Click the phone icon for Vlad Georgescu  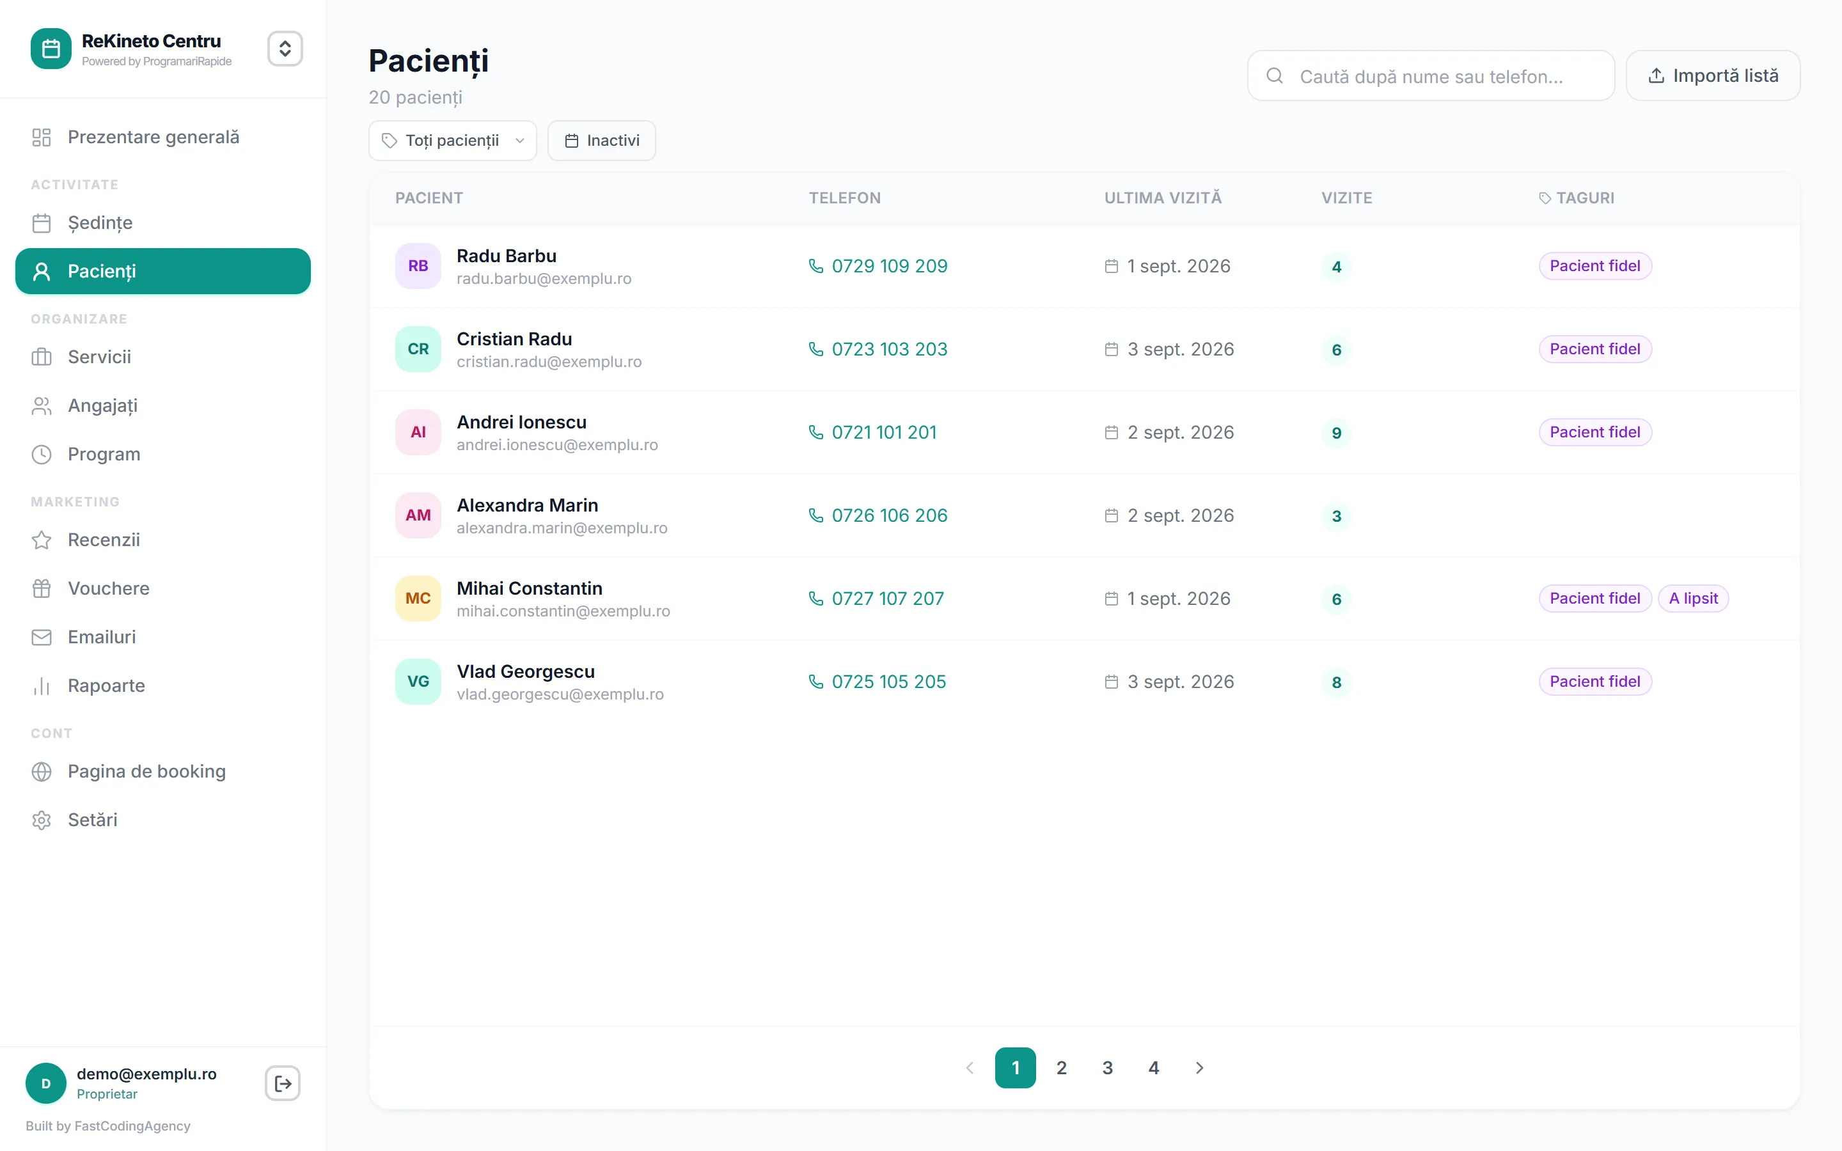(x=816, y=682)
